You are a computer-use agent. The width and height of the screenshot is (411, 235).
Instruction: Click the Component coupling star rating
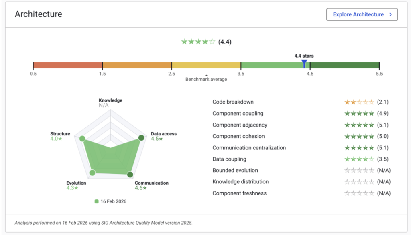pyautogui.click(x=359, y=114)
